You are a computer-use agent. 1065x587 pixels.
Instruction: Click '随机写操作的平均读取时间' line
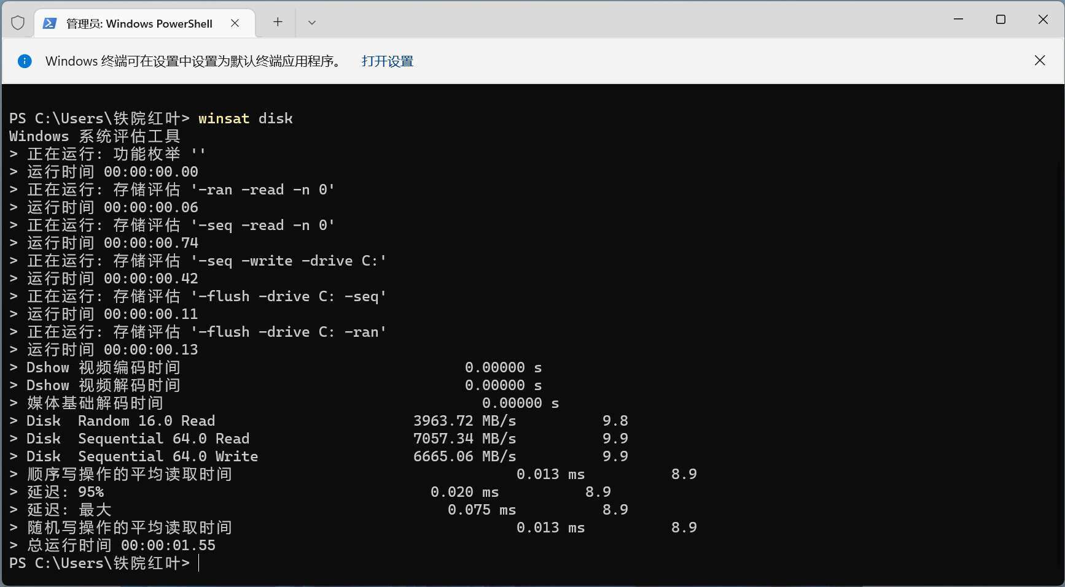(353, 528)
